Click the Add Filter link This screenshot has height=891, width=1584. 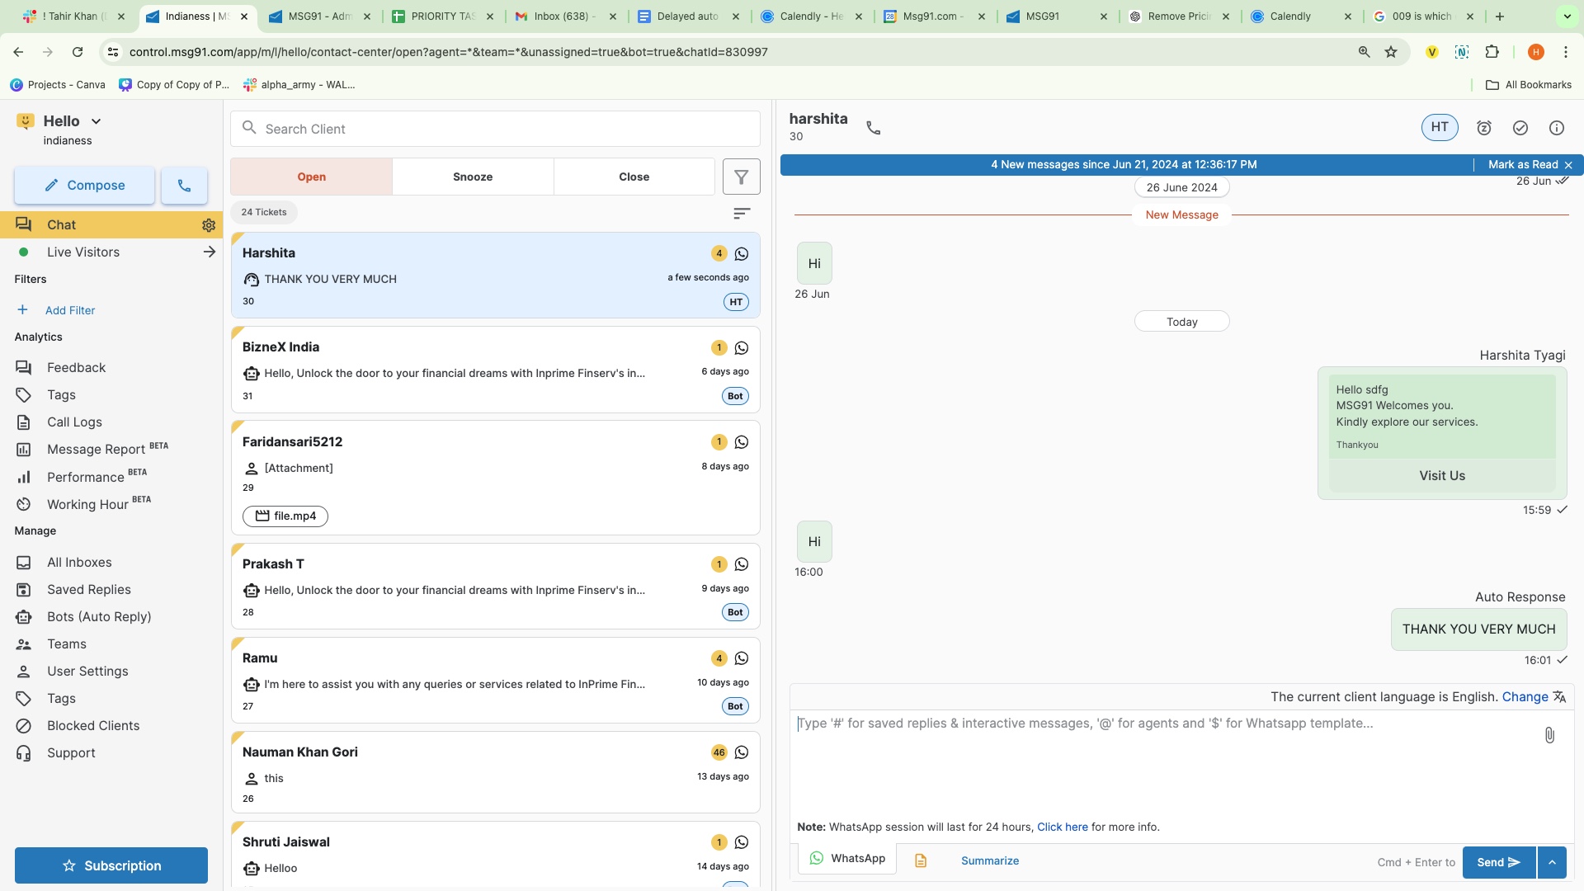[x=70, y=310]
